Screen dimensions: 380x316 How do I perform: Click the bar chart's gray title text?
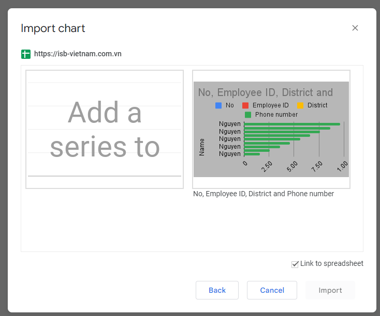[265, 93]
